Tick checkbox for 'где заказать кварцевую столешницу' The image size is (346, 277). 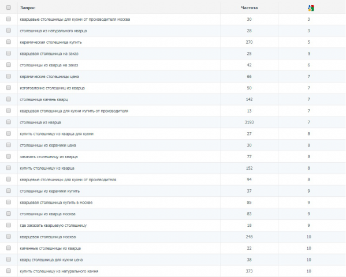(9, 225)
